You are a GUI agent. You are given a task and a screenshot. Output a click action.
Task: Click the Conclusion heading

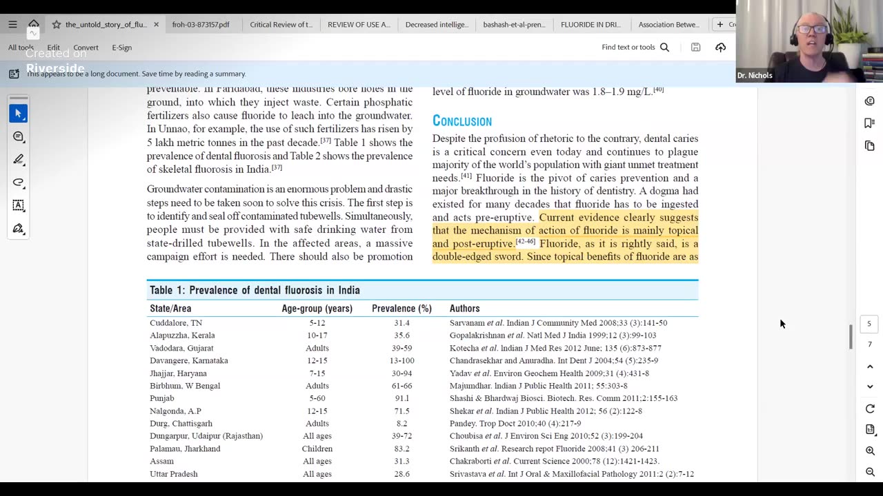462,121
